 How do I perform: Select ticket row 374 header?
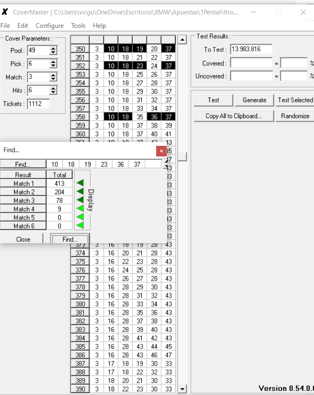(80, 253)
